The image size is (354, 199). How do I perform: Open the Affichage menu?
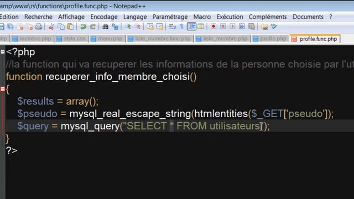(71, 17)
